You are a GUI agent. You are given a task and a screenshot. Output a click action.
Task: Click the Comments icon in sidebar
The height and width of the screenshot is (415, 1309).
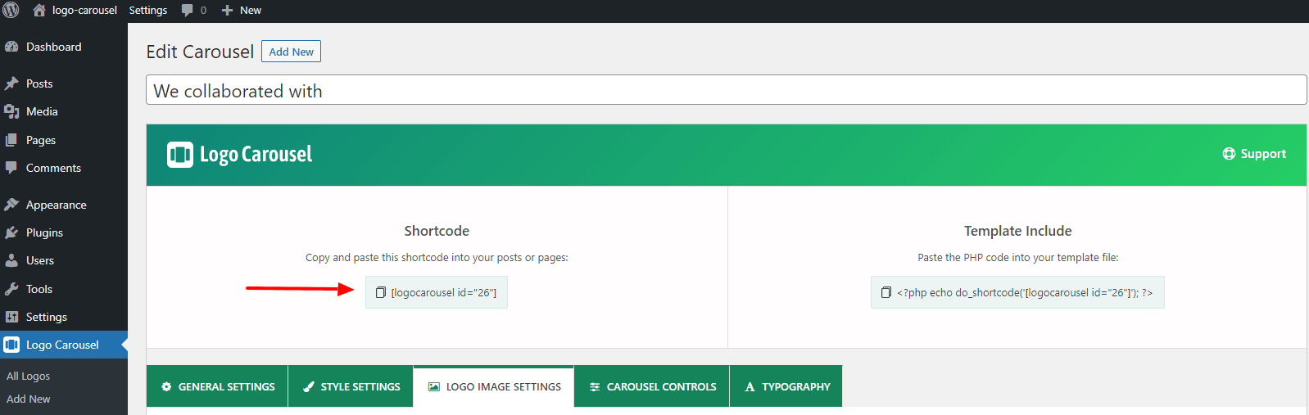coord(11,168)
